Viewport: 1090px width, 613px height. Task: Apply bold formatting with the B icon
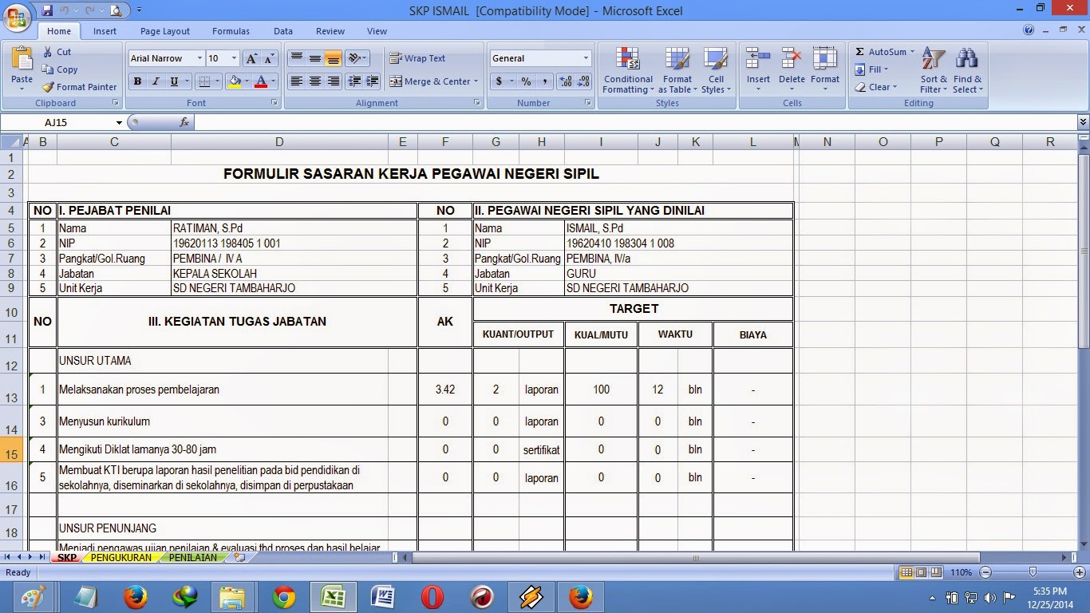pyautogui.click(x=137, y=81)
